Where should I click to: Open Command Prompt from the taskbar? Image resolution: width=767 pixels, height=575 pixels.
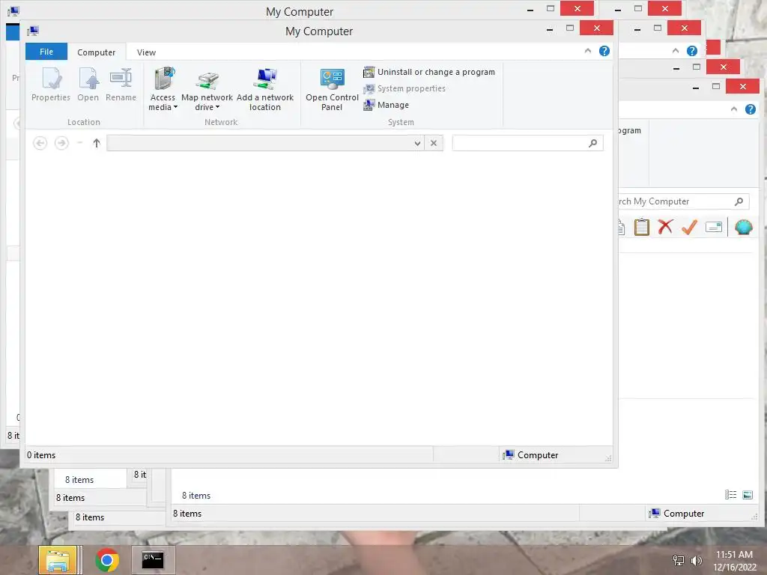click(153, 560)
